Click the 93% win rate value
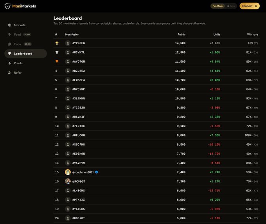Viewport: 266px width, 224px height. pos(249,98)
